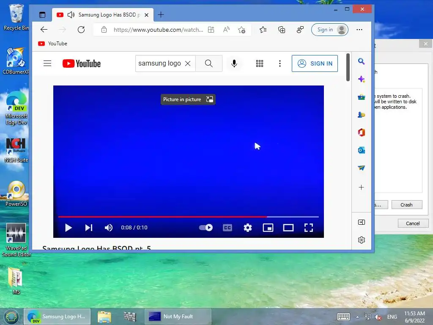Screen dimensions: 433x325
Task: Open Edge sidebar paper plane icon
Action: (x=361, y=168)
